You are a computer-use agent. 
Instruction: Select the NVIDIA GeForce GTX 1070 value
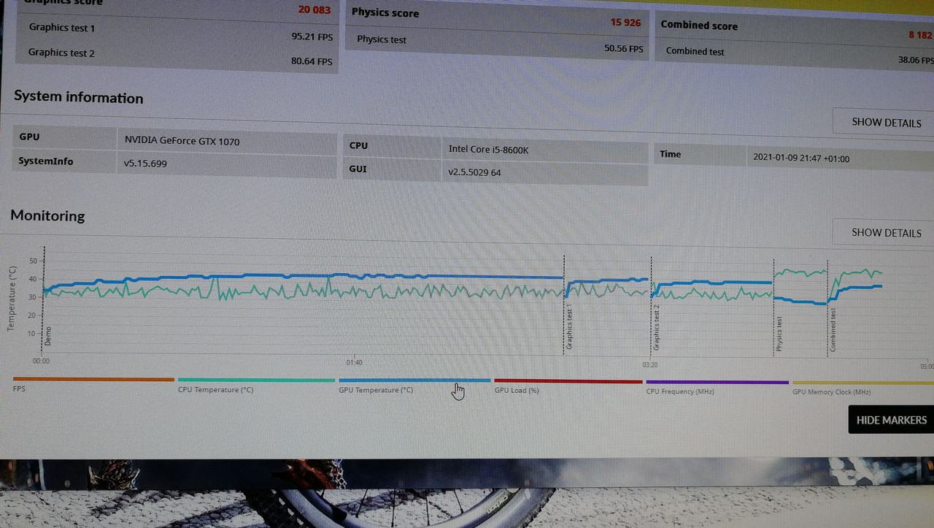[182, 141]
